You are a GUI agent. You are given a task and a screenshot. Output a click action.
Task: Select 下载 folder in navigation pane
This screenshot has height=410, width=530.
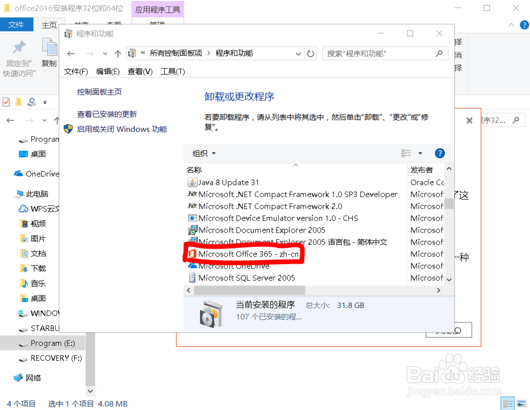coord(33,269)
